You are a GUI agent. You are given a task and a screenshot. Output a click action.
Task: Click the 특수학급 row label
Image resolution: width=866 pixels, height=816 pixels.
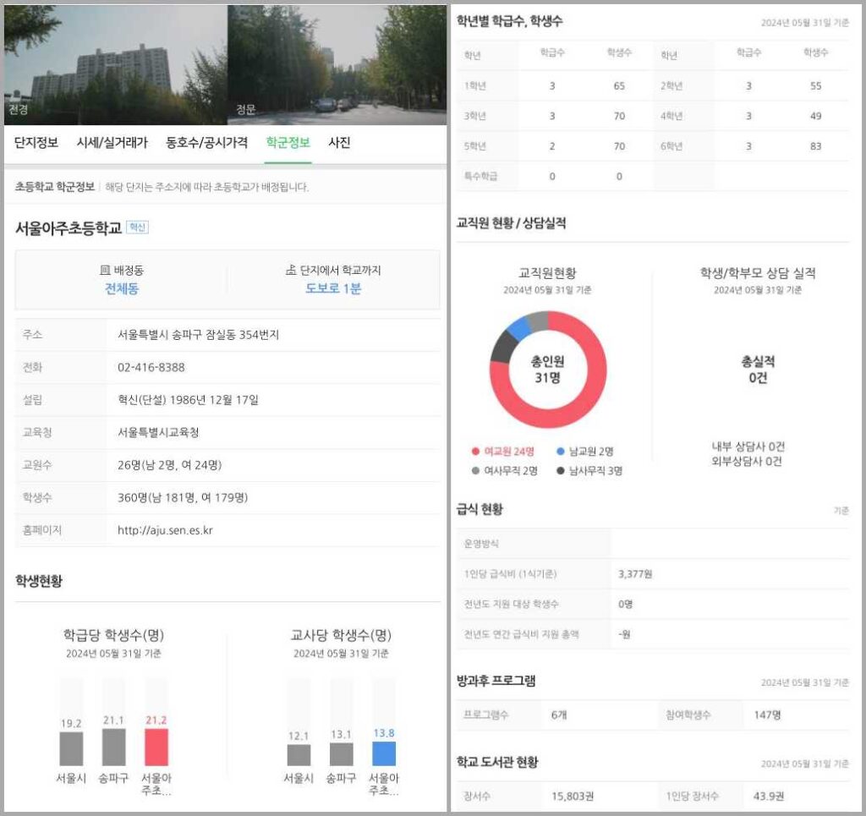[x=480, y=177]
